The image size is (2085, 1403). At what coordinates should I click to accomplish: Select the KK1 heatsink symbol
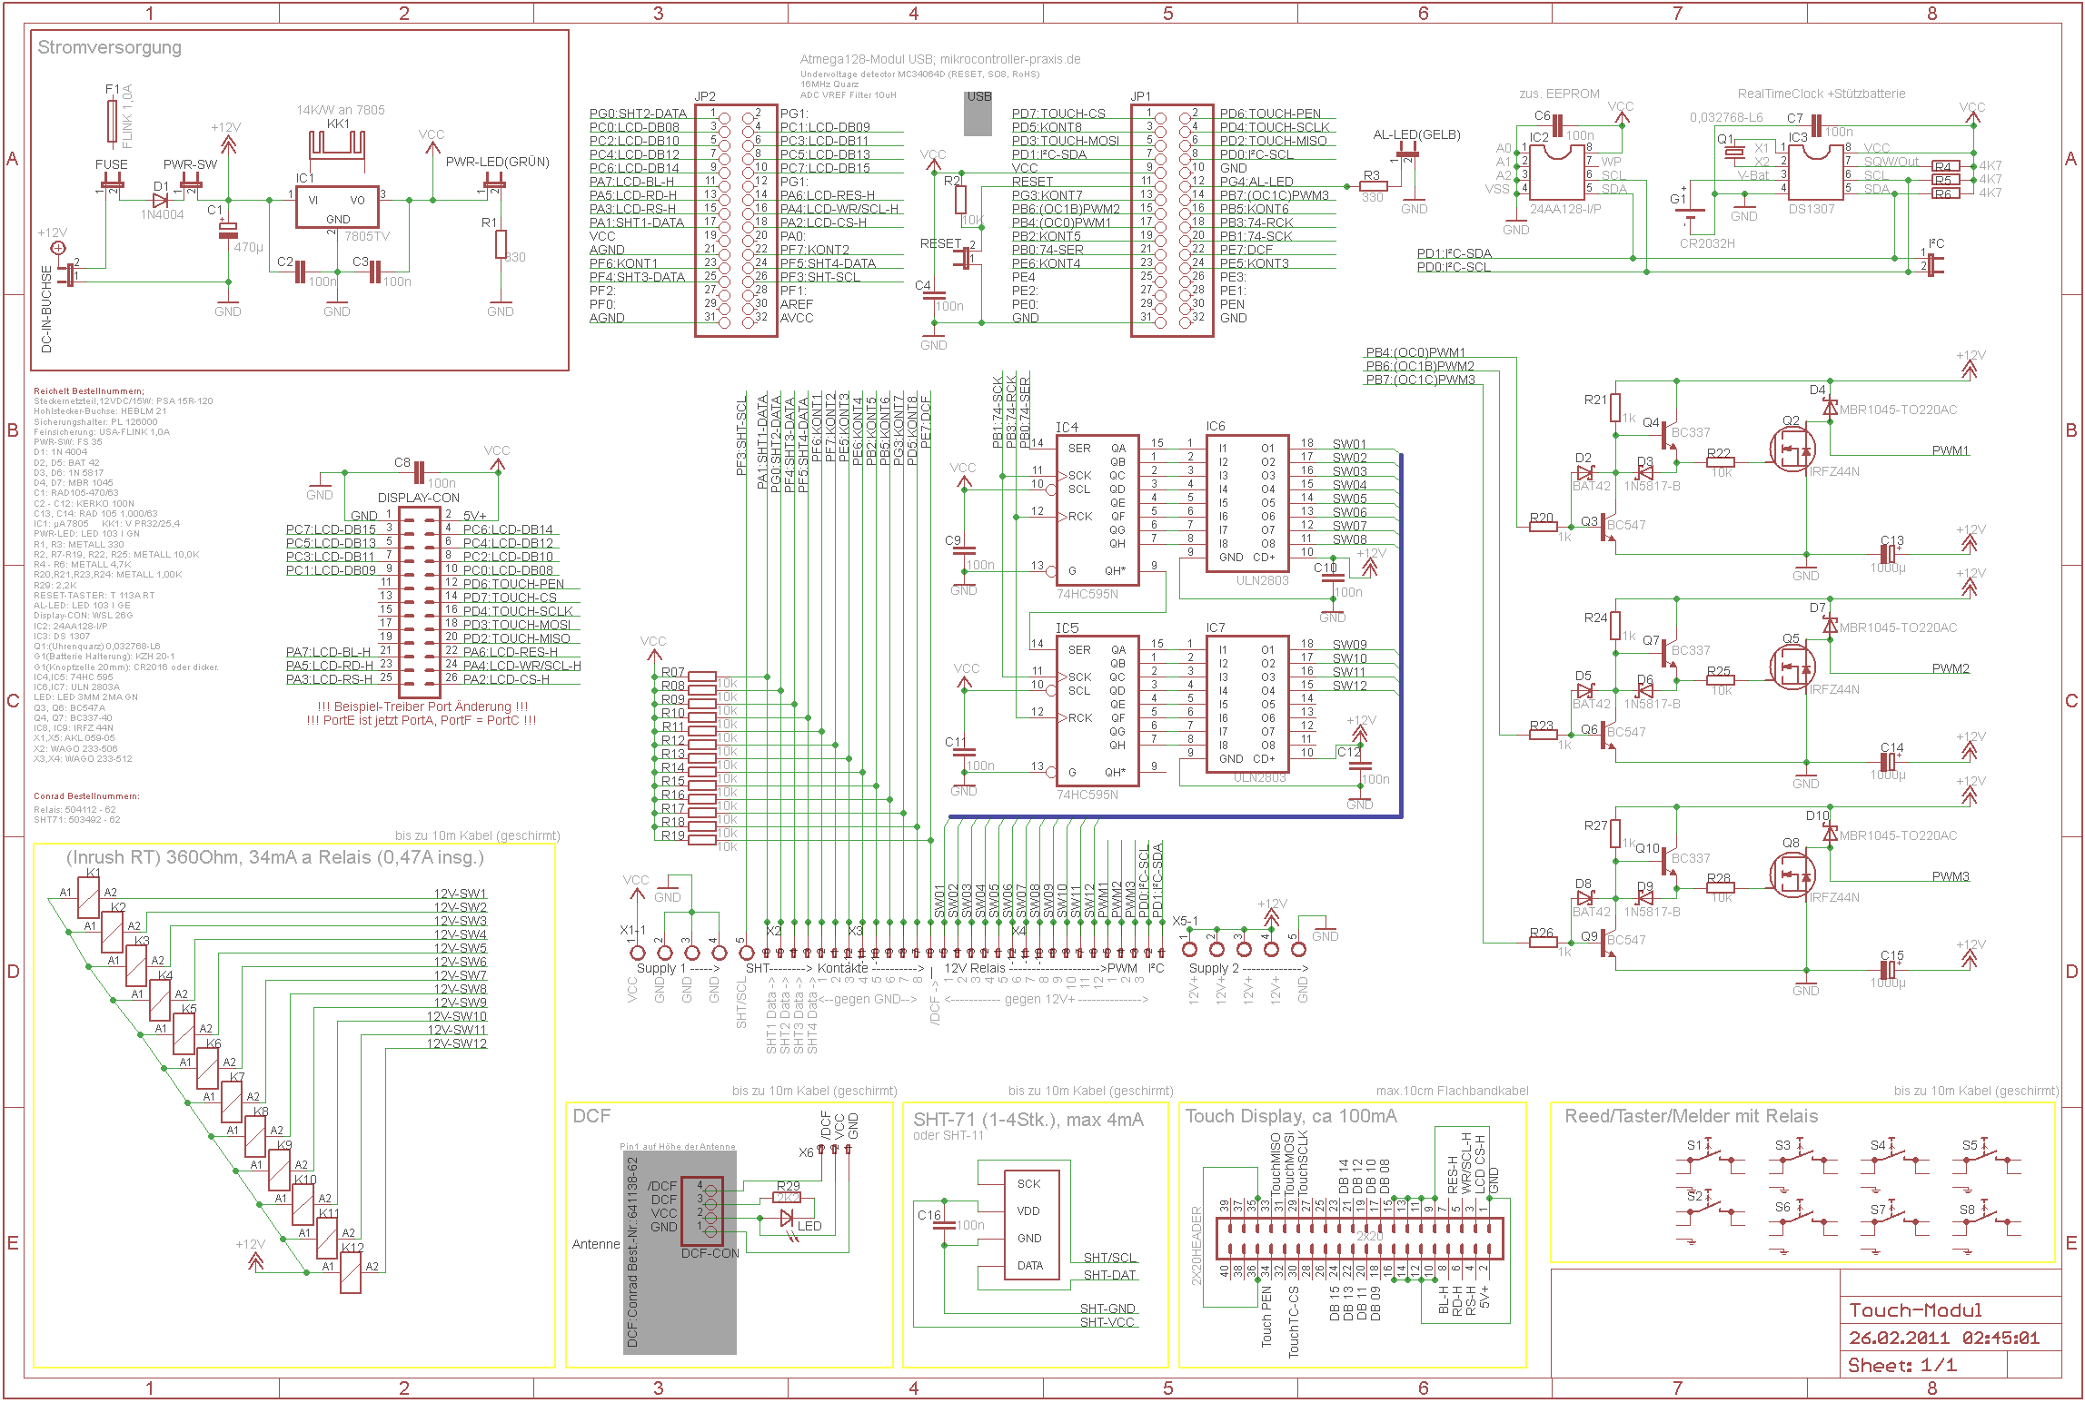336,144
